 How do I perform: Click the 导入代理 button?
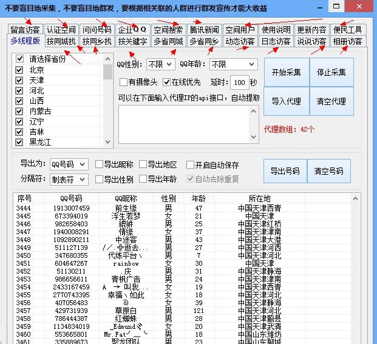click(287, 101)
